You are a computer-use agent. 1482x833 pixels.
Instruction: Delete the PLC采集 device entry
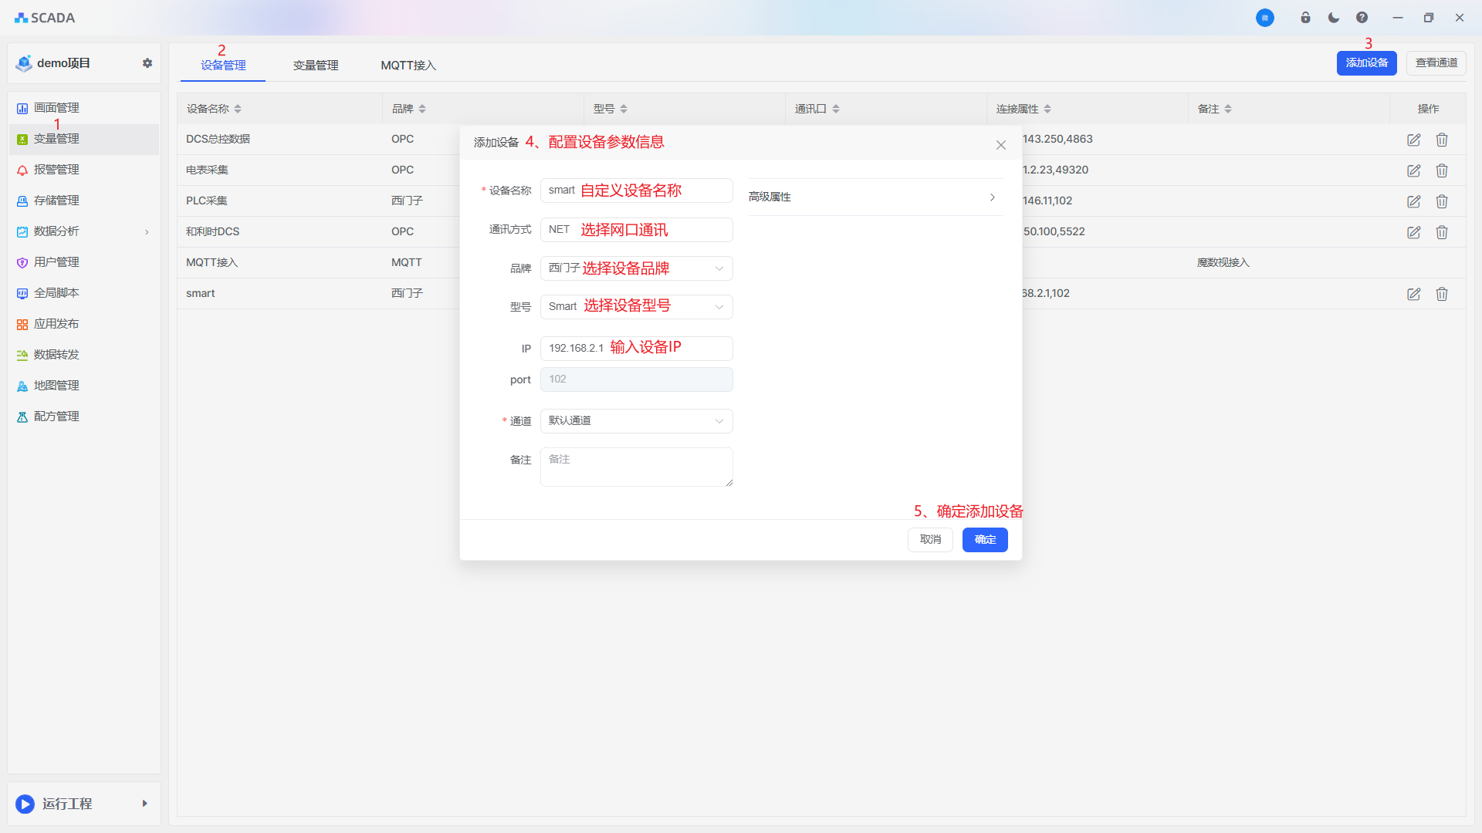point(1441,201)
